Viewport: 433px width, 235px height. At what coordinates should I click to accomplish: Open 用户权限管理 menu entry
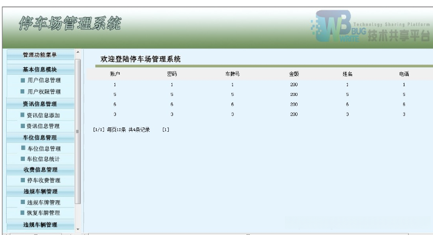coord(44,92)
